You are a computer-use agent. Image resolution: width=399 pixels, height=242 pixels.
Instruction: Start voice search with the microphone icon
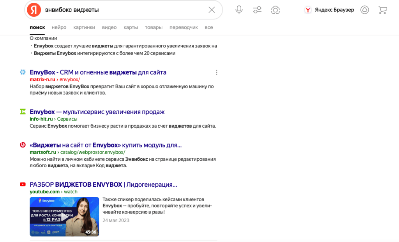(239, 10)
